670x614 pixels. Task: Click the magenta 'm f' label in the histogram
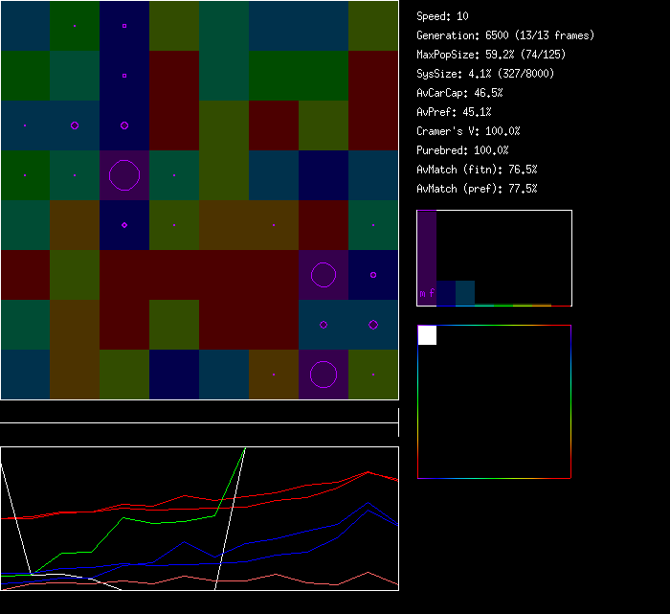pyautogui.click(x=427, y=293)
